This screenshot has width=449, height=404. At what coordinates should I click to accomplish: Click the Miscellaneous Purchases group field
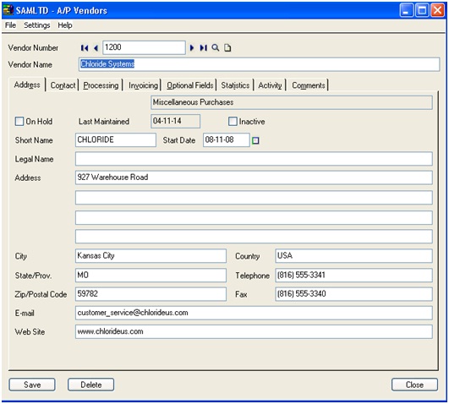click(x=292, y=102)
